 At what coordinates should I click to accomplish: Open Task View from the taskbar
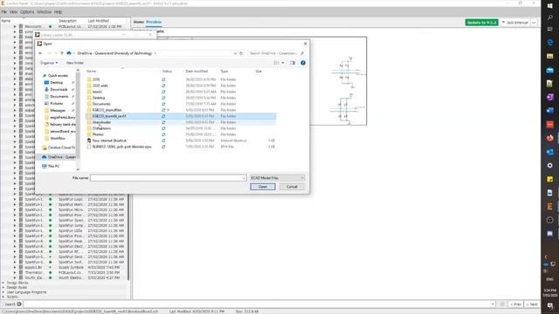point(549,29)
